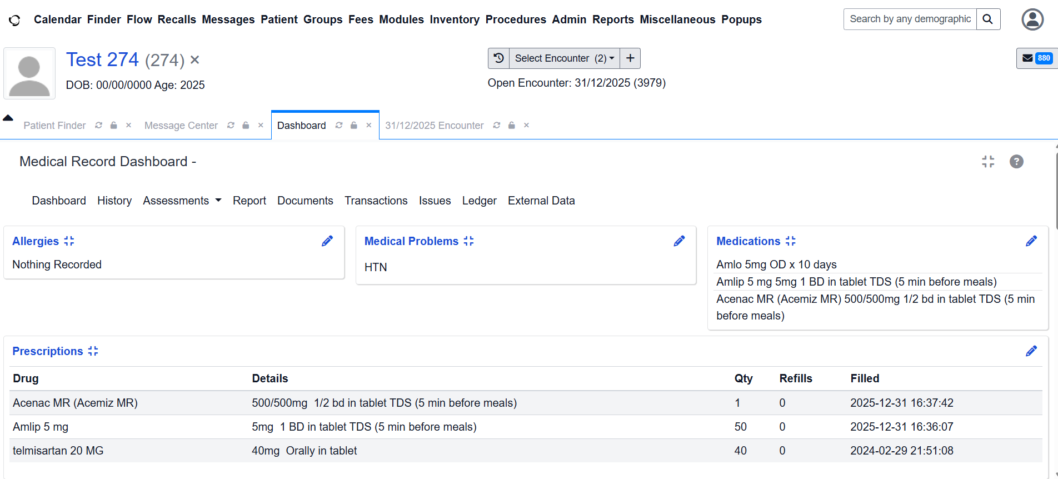Toggle lock on Patient Finder tab
The width and height of the screenshot is (1058, 479).
coord(114,126)
